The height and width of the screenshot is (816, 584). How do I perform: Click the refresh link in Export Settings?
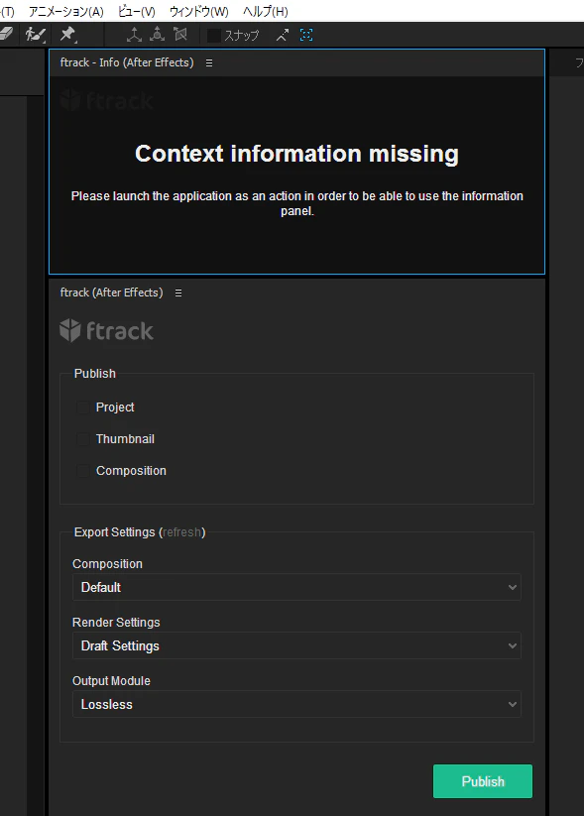181,532
